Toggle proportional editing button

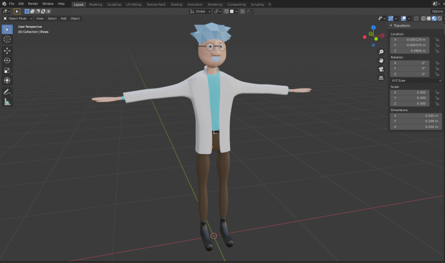(x=242, y=12)
